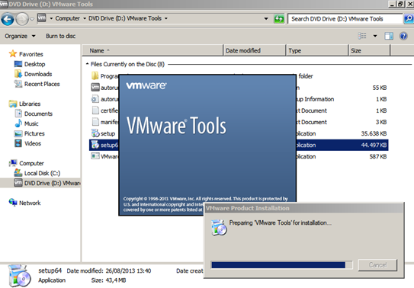Click the autorun setup information icon

click(95, 99)
